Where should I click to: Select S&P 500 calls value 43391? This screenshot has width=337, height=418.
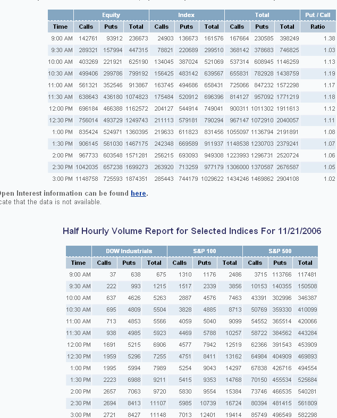pos(259,298)
